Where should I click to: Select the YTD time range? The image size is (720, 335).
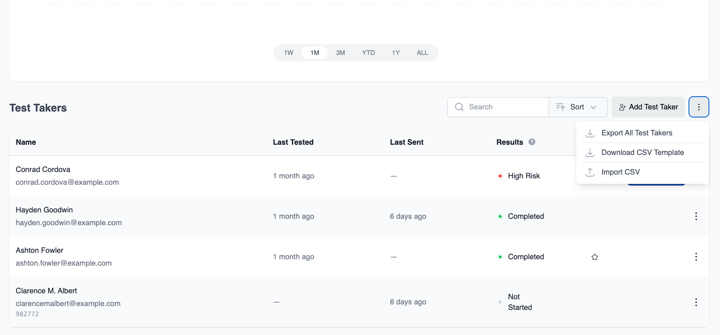point(369,53)
